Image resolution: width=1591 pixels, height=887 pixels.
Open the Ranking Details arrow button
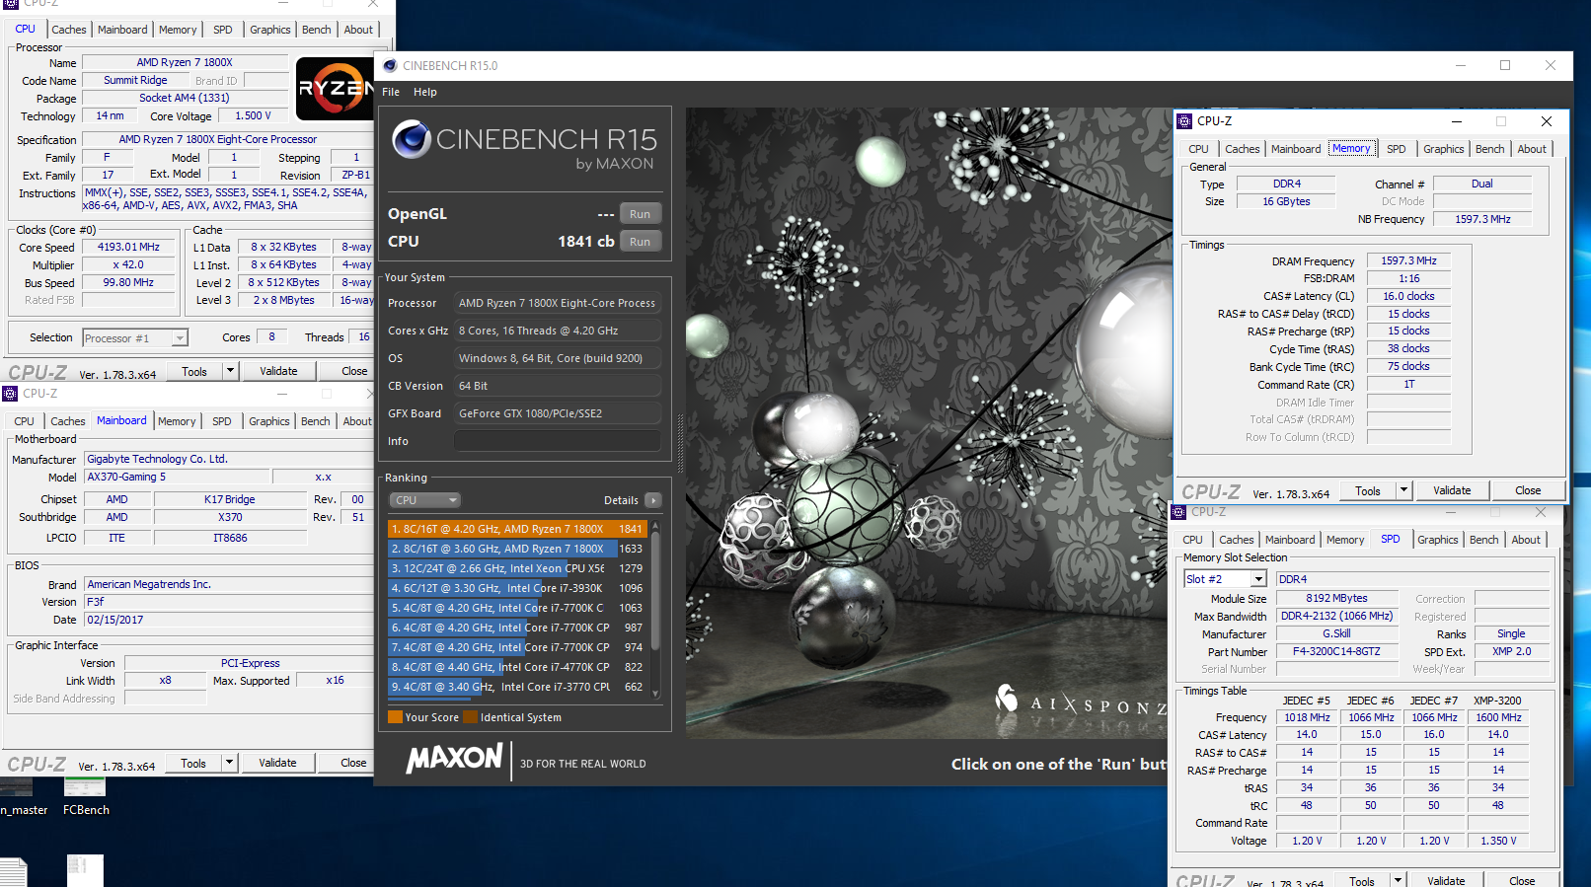(652, 500)
